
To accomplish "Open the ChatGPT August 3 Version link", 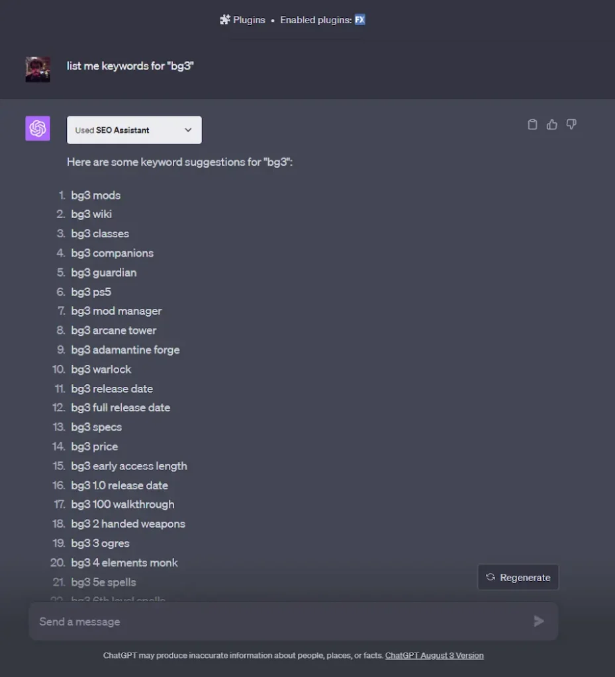I will click(x=434, y=655).
